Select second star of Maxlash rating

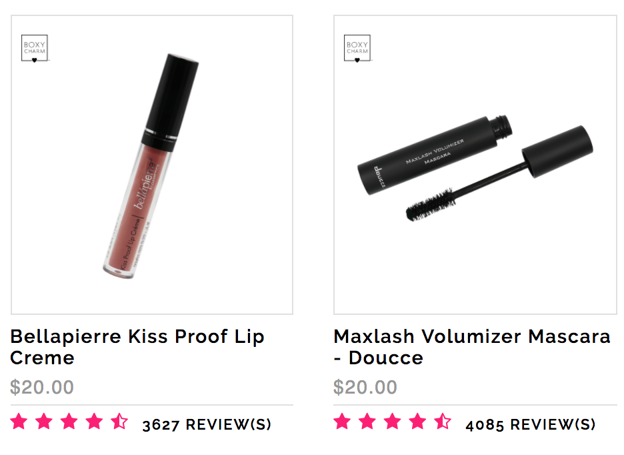click(367, 421)
